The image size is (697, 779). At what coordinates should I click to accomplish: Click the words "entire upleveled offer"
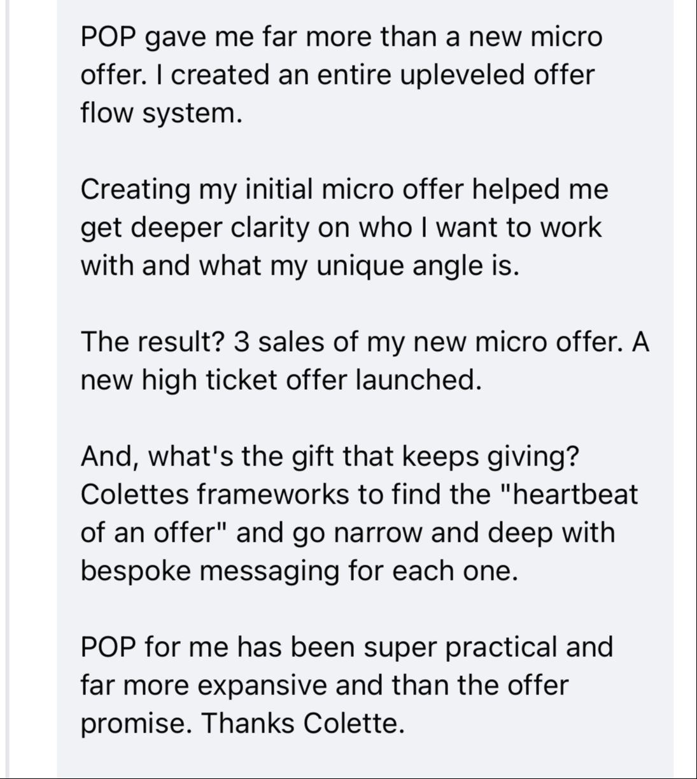(455, 75)
